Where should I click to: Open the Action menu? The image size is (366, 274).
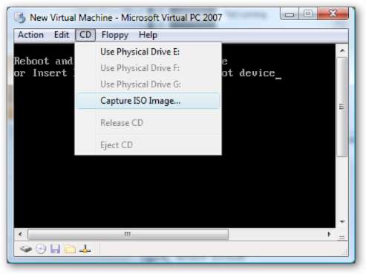tap(30, 35)
